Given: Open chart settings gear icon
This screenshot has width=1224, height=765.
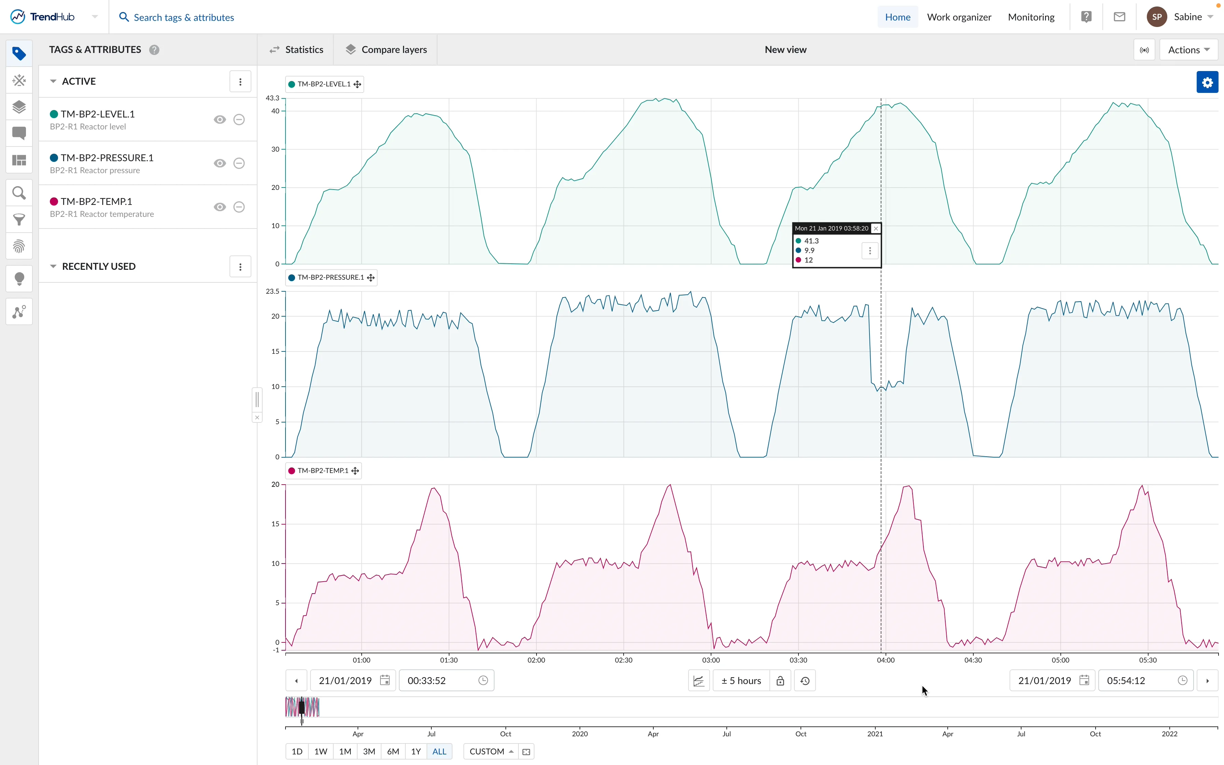Looking at the screenshot, I should [1207, 82].
